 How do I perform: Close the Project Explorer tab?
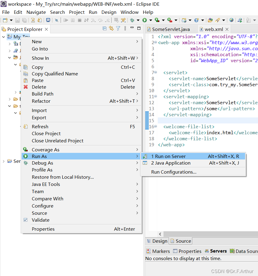point(46,29)
